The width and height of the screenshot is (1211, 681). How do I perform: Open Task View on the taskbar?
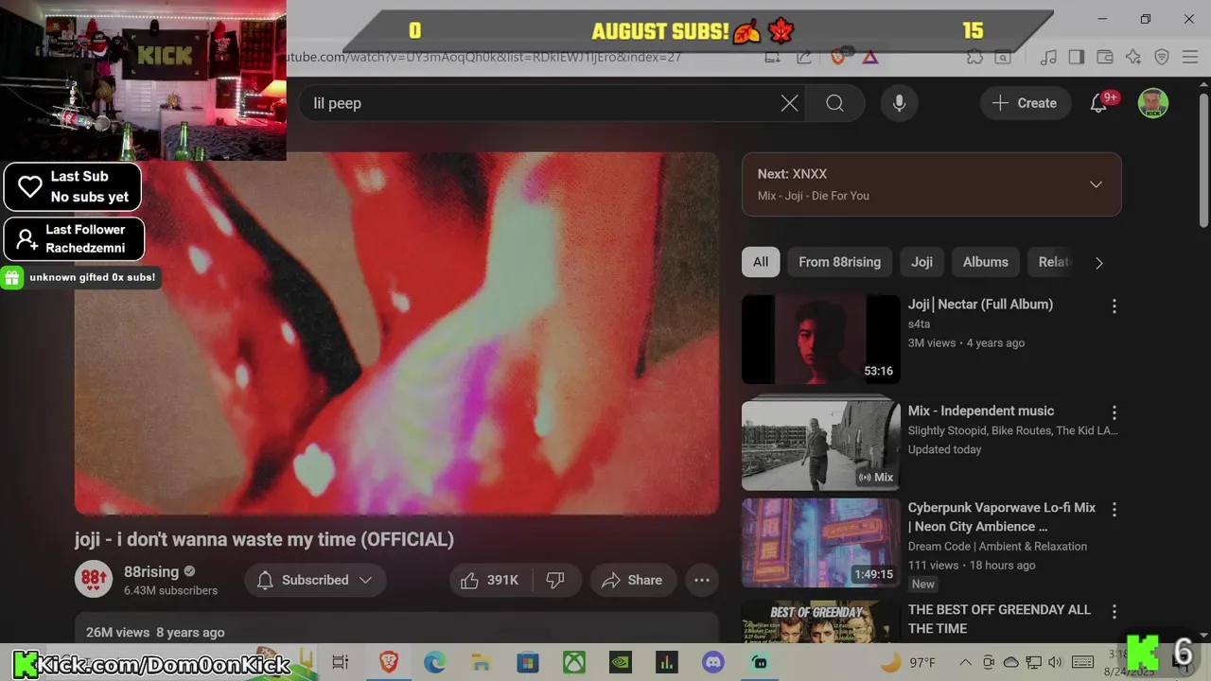[341, 662]
